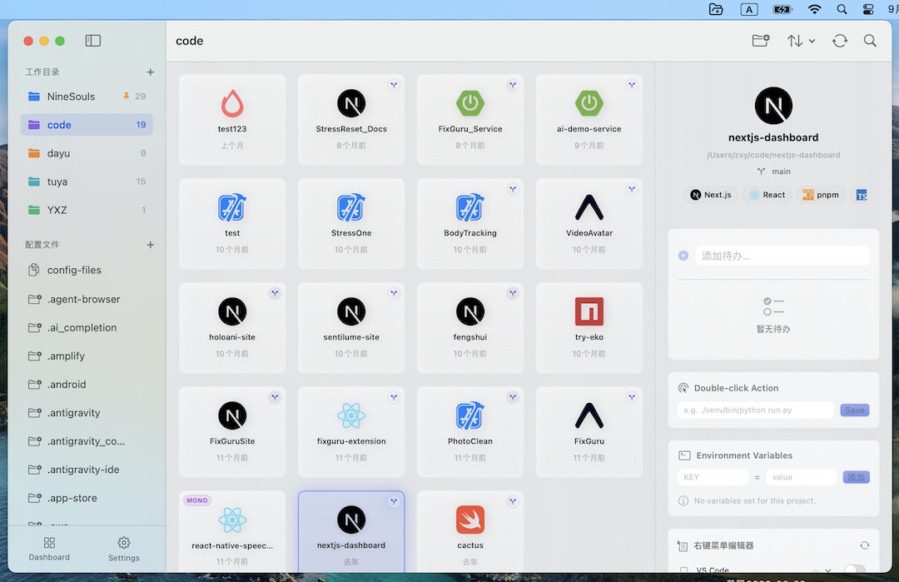This screenshot has width=899, height=582.
Task: Open the dayu folder
Action: coord(87,153)
